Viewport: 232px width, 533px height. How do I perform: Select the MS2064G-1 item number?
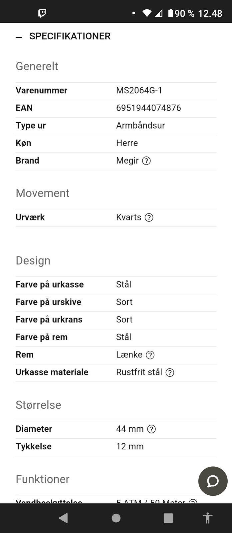point(139,90)
